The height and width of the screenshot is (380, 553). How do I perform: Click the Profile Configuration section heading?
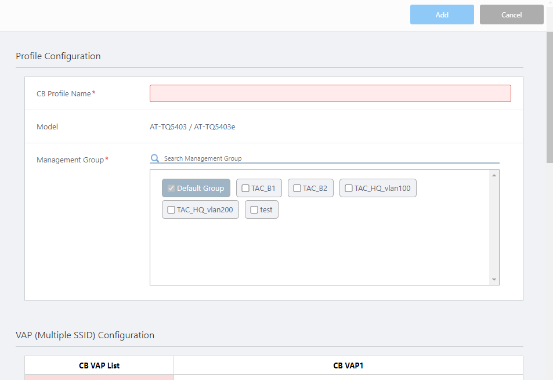[58, 56]
